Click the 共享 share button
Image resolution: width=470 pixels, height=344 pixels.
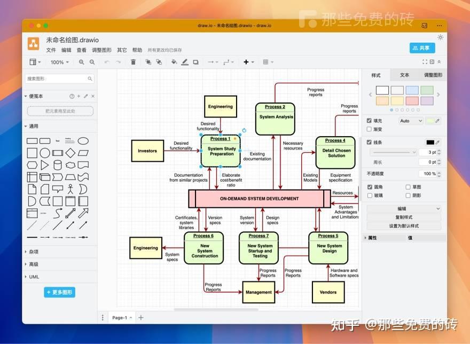coord(422,48)
